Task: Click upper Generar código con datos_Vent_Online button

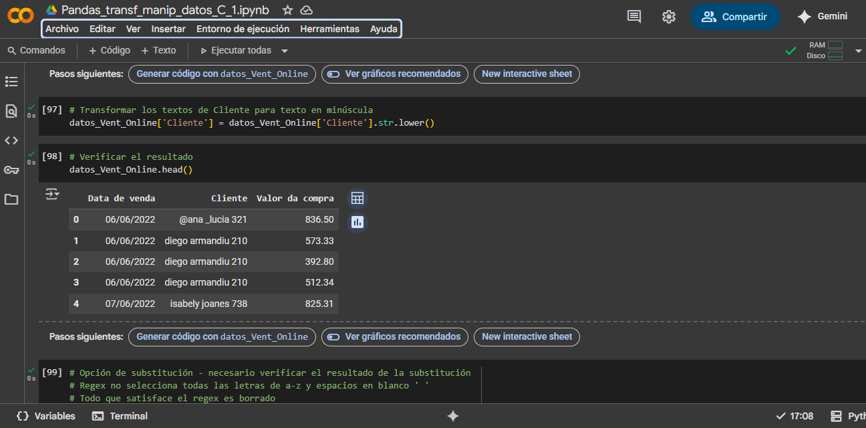Action: point(222,74)
